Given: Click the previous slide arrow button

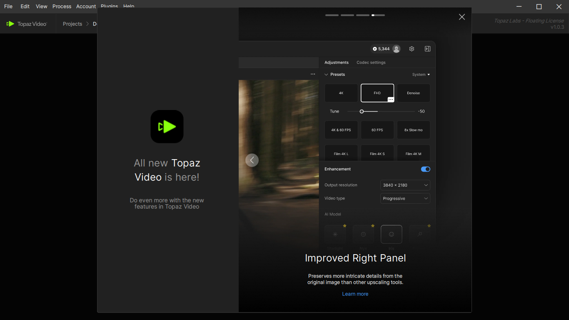Looking at the screenshot, I should 252,160.
